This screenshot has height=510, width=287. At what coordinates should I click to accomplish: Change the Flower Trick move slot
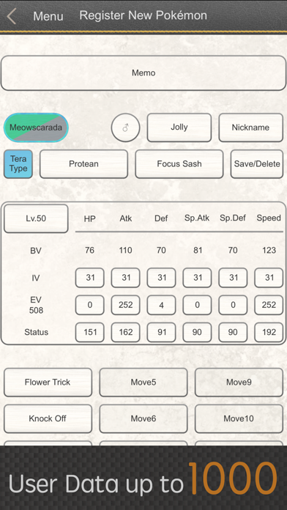pyautogui.click(x=48, y=382)
